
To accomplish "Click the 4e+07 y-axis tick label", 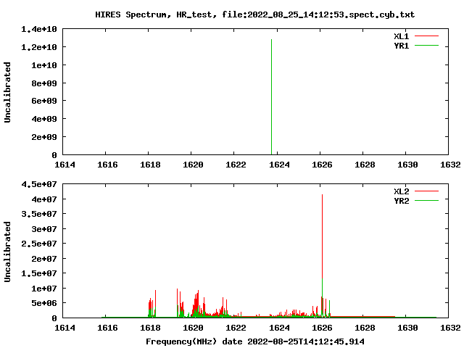I will 43,199.
